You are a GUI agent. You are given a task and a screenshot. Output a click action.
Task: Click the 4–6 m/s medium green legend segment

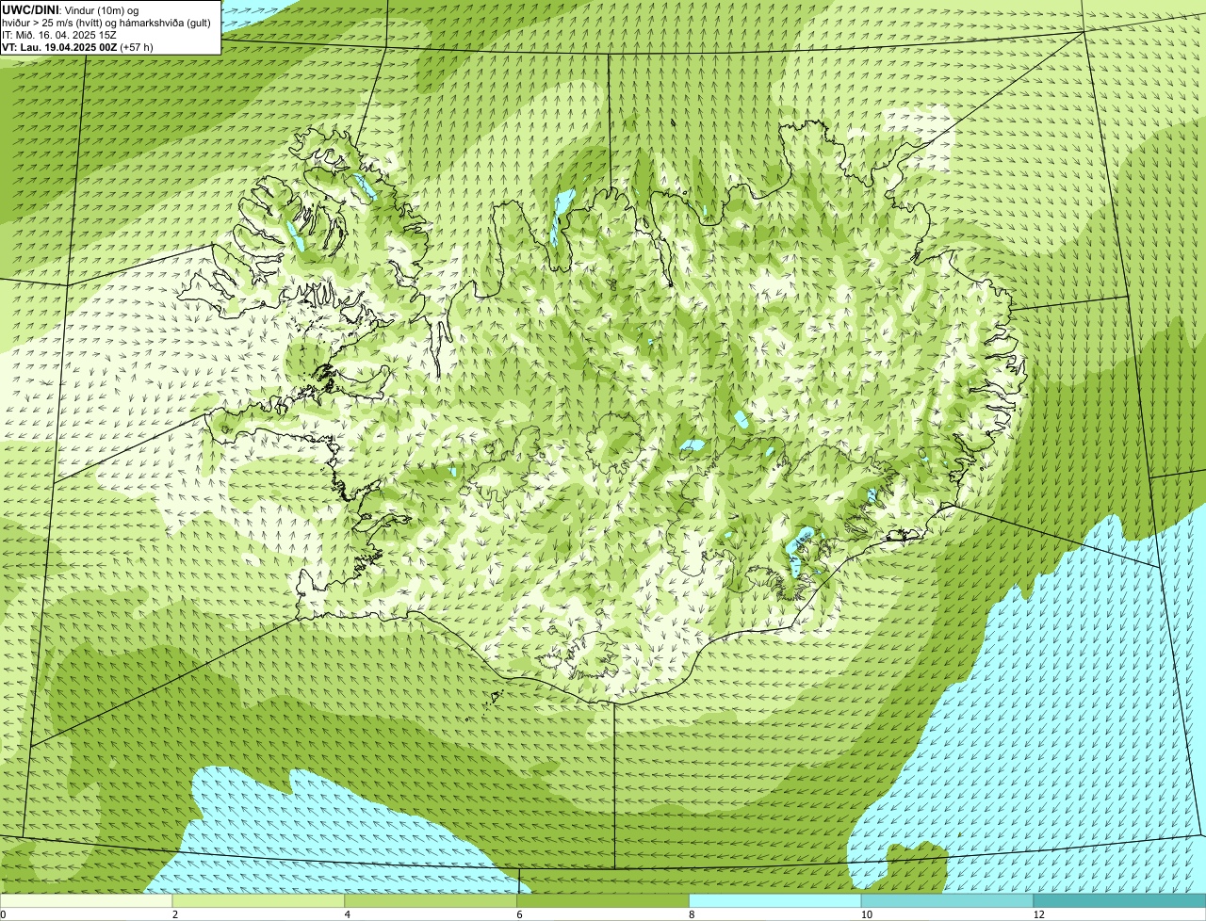click(x=431, y=901)
